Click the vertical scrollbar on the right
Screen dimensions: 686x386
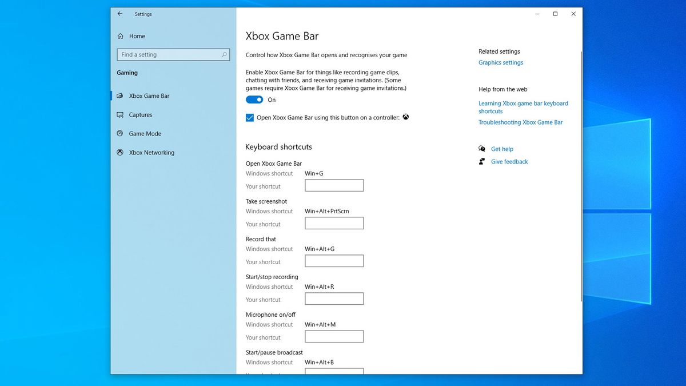(580, 172)
